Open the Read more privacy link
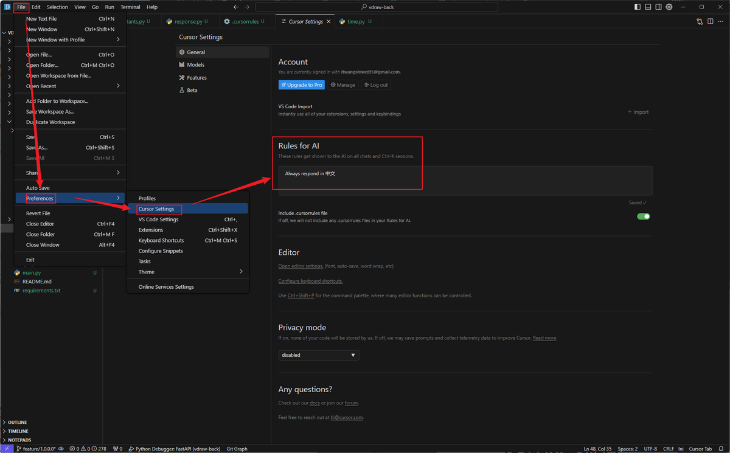Image resolution: width=730 pixels, height=453 pixels. (x=544, y=338)
